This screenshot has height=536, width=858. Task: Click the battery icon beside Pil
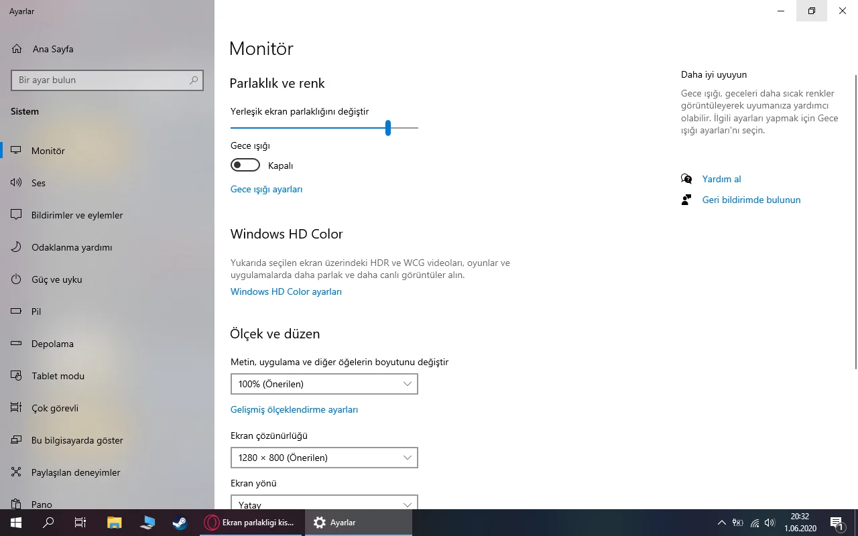[17, 312]
